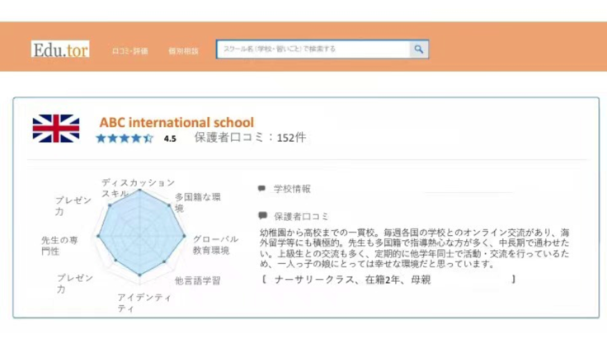Open the ABC international school title link

(176, 122)
